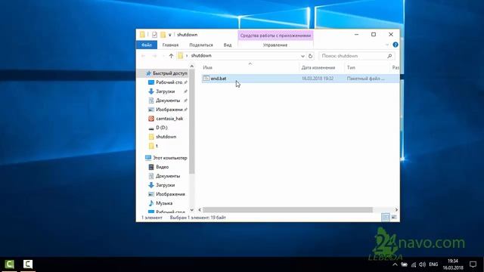
Task: Click the date cell 16.03.2018 19:32
Action: [x=318, y=79]
